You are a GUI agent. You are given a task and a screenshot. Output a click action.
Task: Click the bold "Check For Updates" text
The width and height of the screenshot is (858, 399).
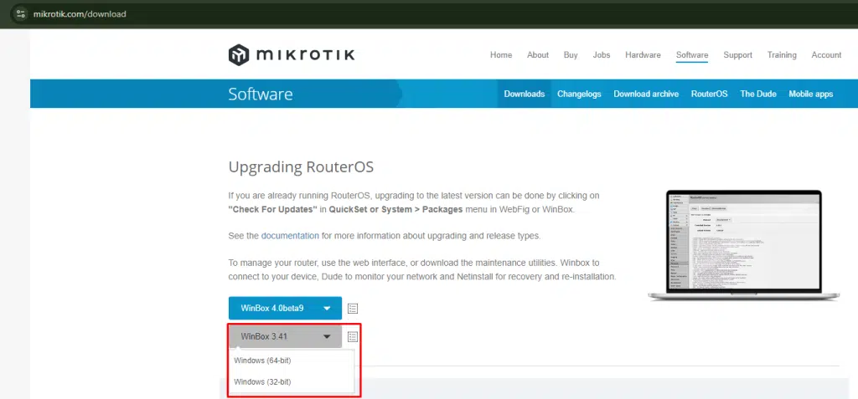click(273, 209)
